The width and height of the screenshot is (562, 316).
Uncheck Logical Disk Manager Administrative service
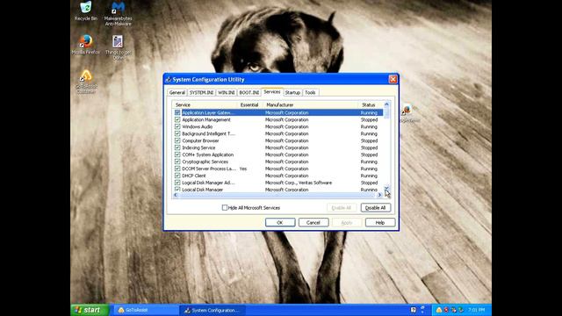point(177,183)
